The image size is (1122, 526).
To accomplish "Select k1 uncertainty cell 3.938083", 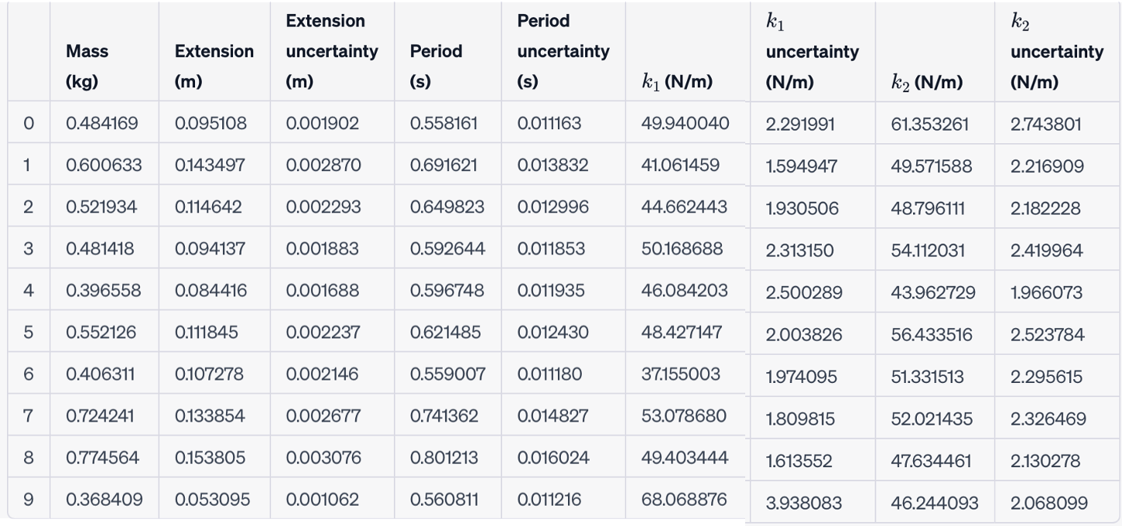I will click(802, 503).
